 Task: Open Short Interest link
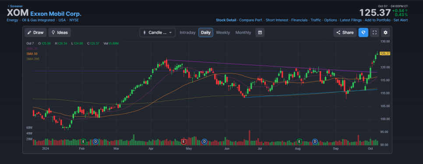(x=277, y=20)
